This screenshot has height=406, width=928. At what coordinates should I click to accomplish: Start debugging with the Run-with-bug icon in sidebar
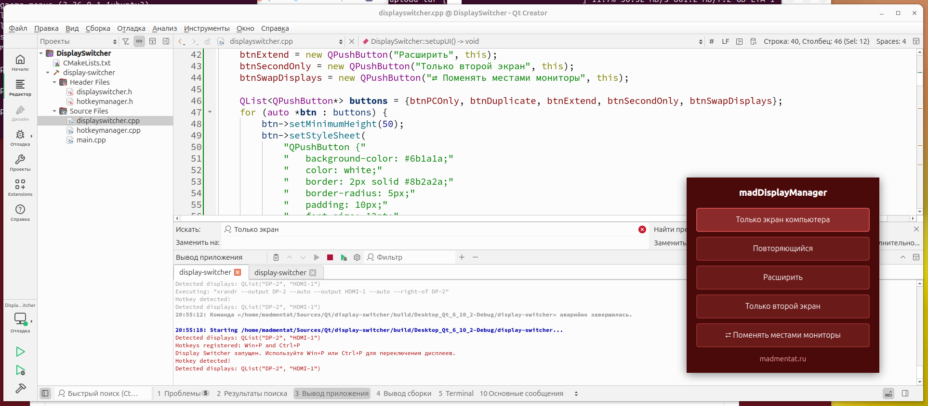click(20, 370)
